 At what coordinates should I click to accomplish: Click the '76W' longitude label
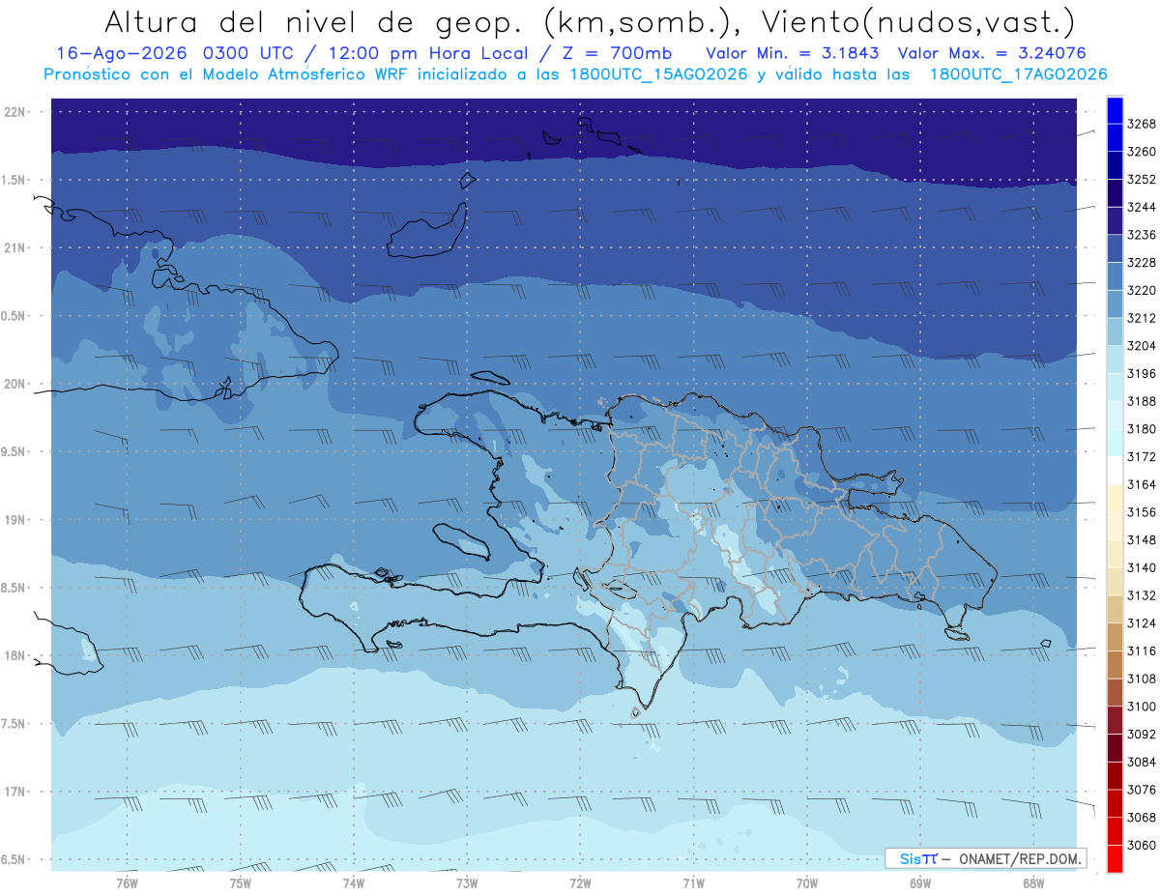coord(127,882)
